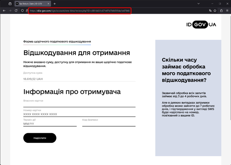Screen dimensions: 231x165
Task: Open the tracking protection shield icon
Action: point(22,11)
